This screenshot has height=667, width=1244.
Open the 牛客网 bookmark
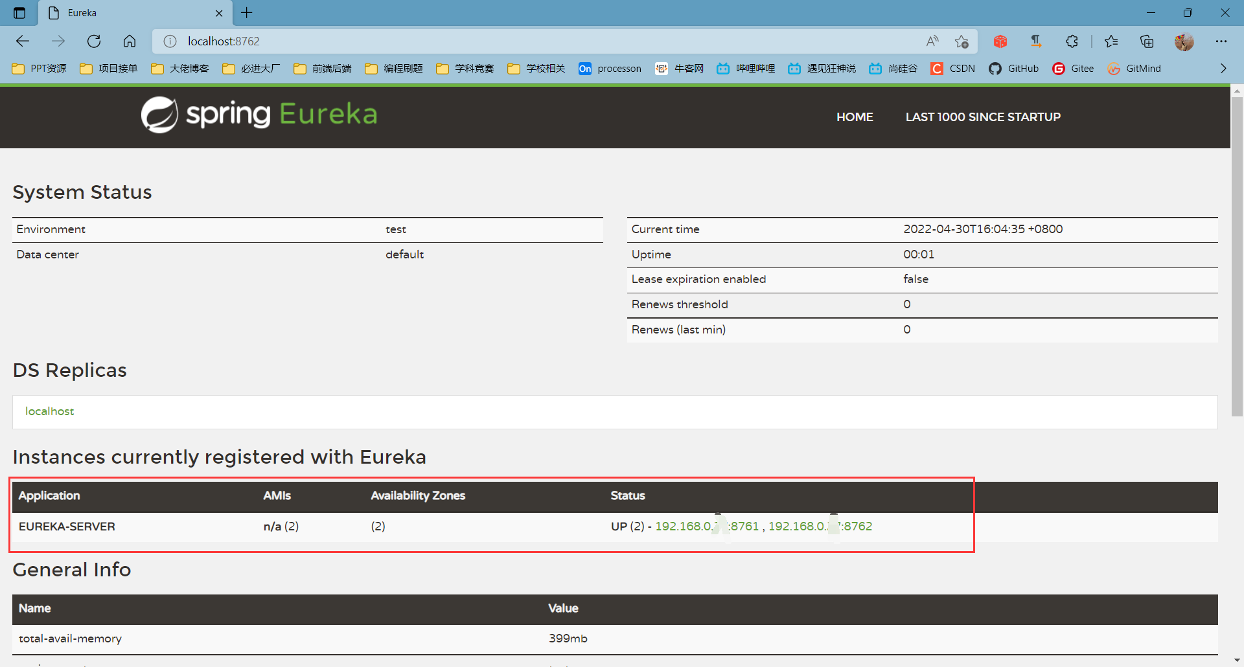tap(680, 69)
